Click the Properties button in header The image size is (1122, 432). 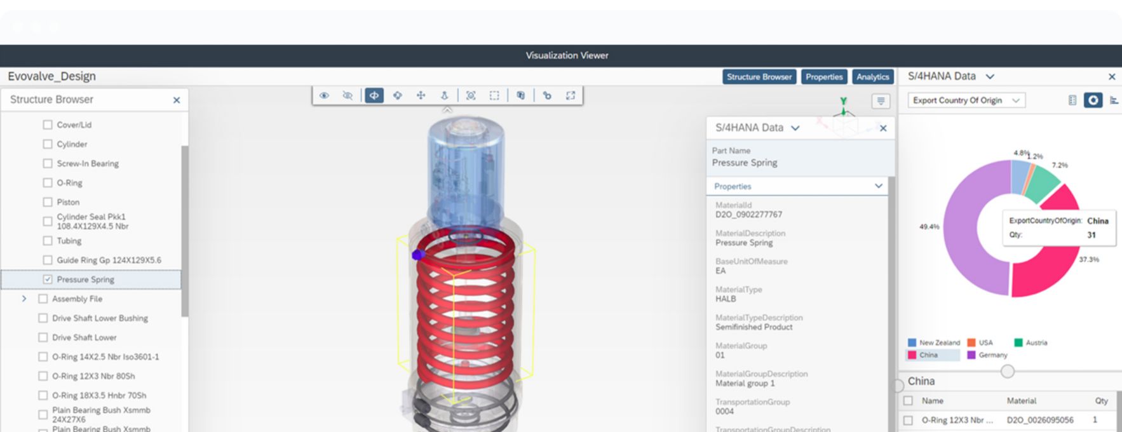(x=823, y=77)
